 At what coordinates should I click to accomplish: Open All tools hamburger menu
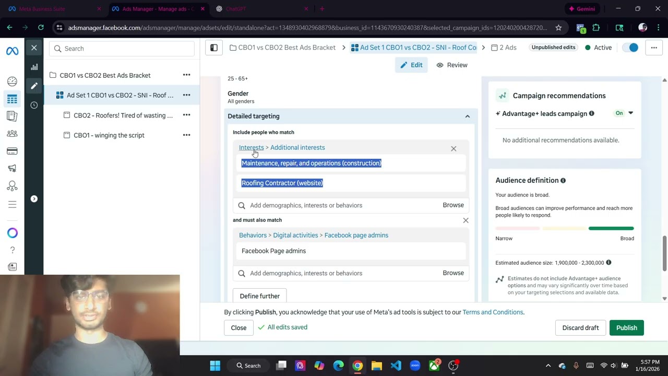(12, 204)
